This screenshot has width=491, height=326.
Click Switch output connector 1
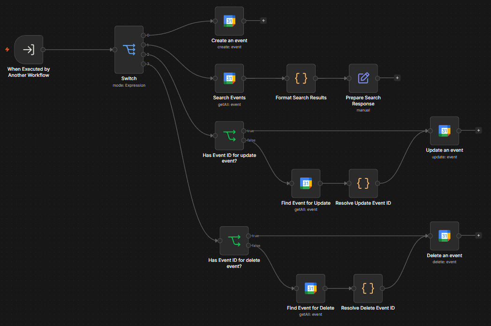click(x=144, y=45)
